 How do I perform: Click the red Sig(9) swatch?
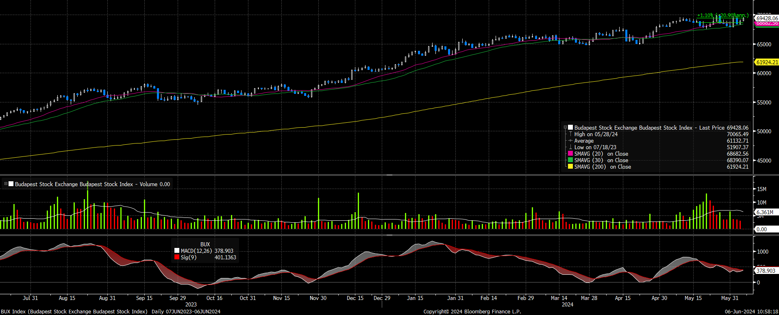tap(177, 257)
